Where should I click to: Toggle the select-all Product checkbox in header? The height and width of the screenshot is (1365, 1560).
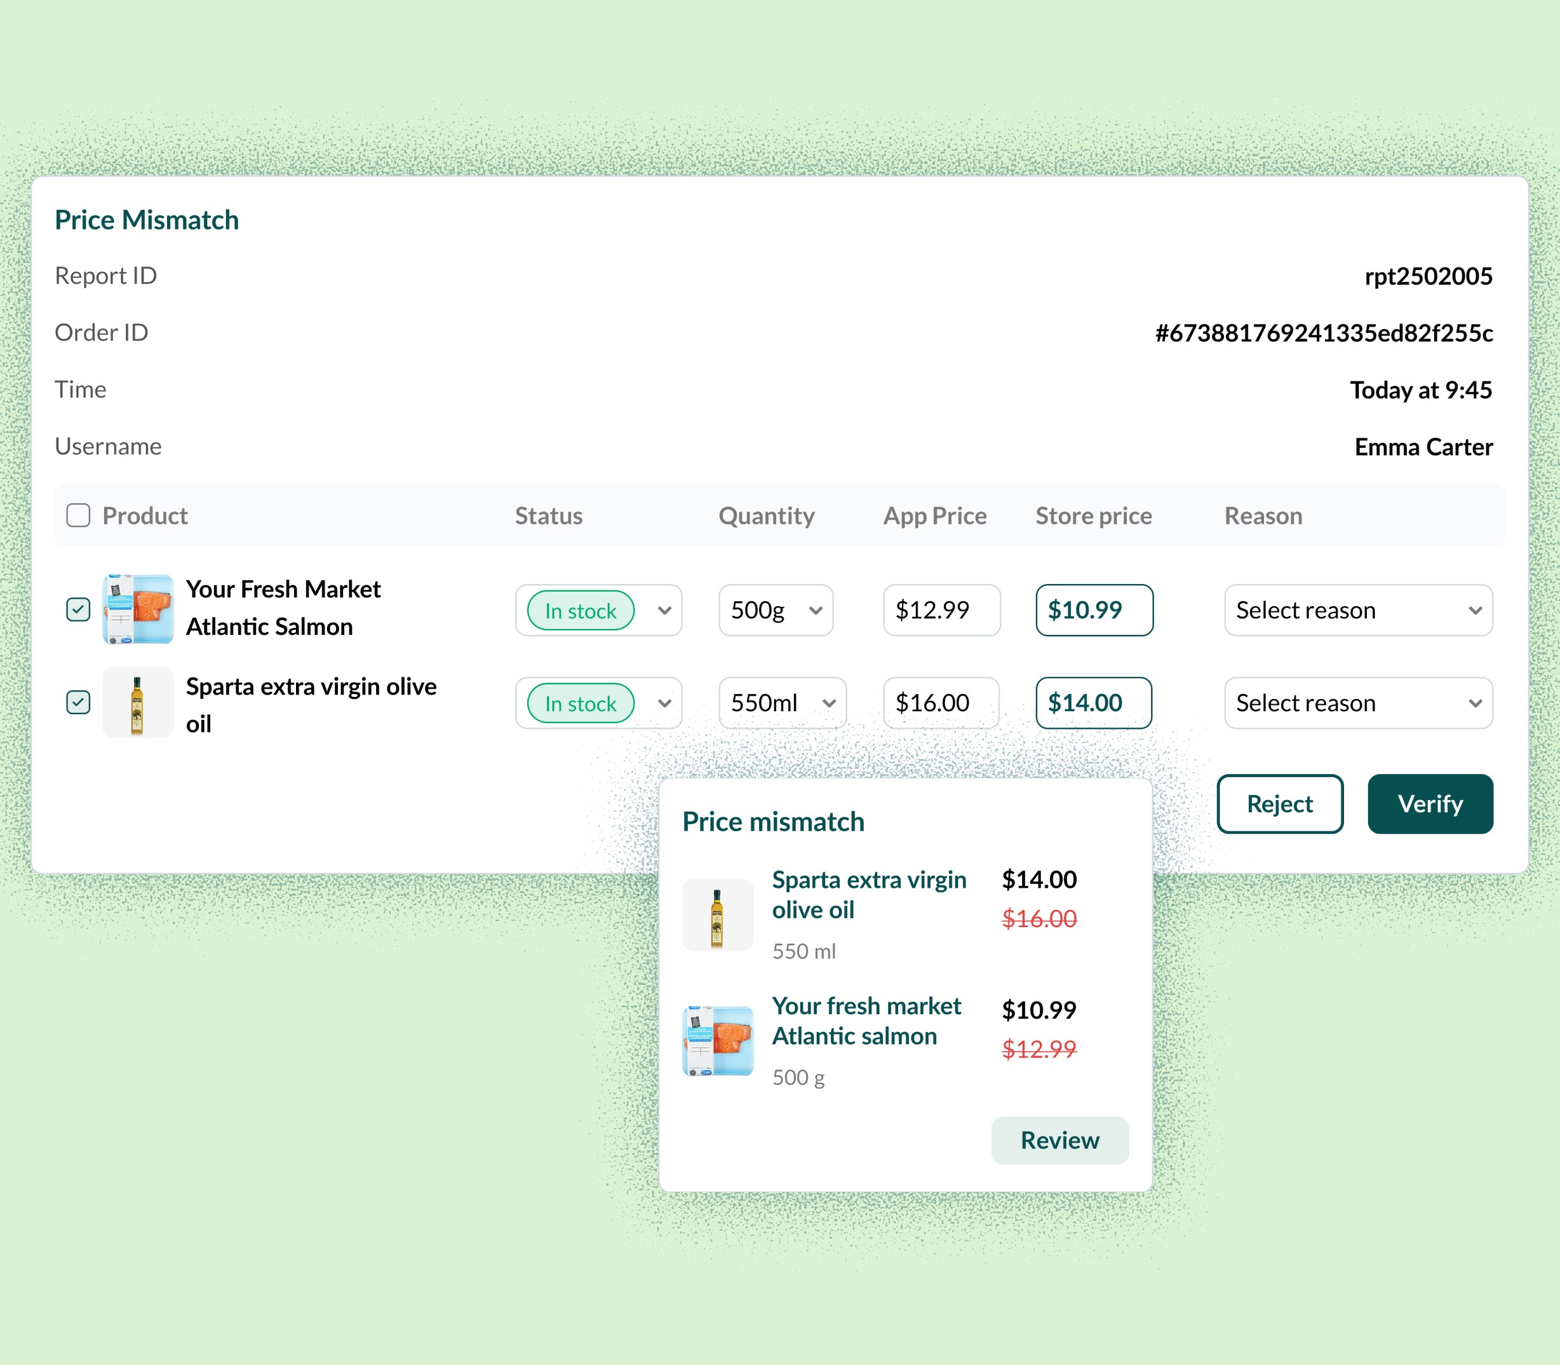point(78,515)
